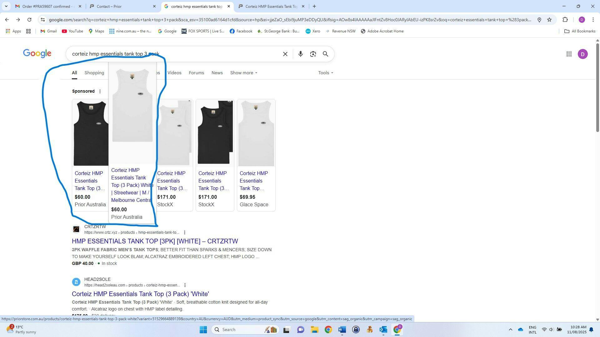
Task: Open the FOX SPORTS bookmark
Action: 203,31
